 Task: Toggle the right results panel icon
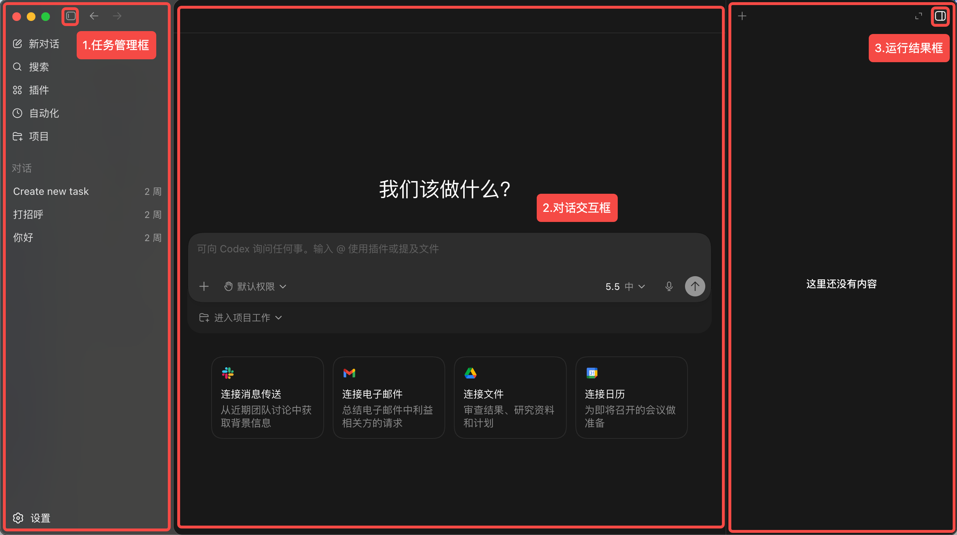point(940,16)
